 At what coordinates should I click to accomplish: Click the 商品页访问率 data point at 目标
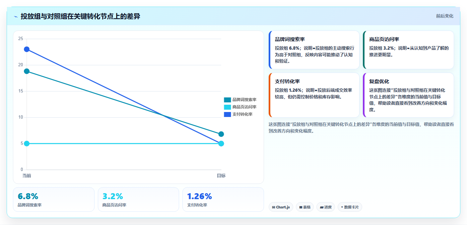point(221,143)
